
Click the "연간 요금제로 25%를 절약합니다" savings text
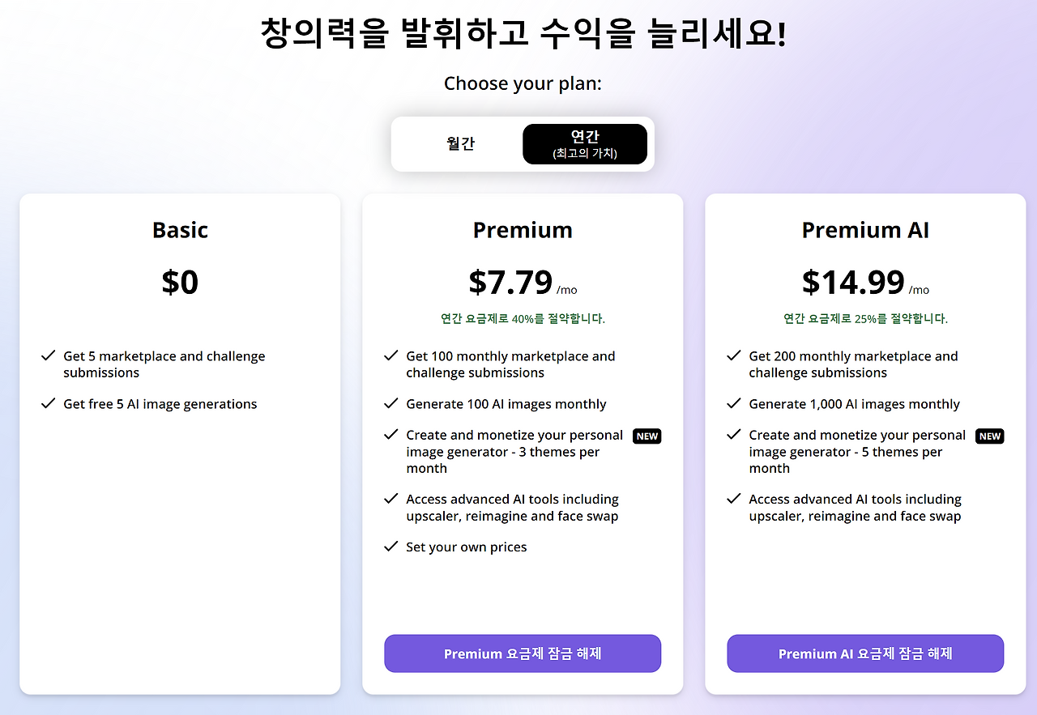coord(865,318)
